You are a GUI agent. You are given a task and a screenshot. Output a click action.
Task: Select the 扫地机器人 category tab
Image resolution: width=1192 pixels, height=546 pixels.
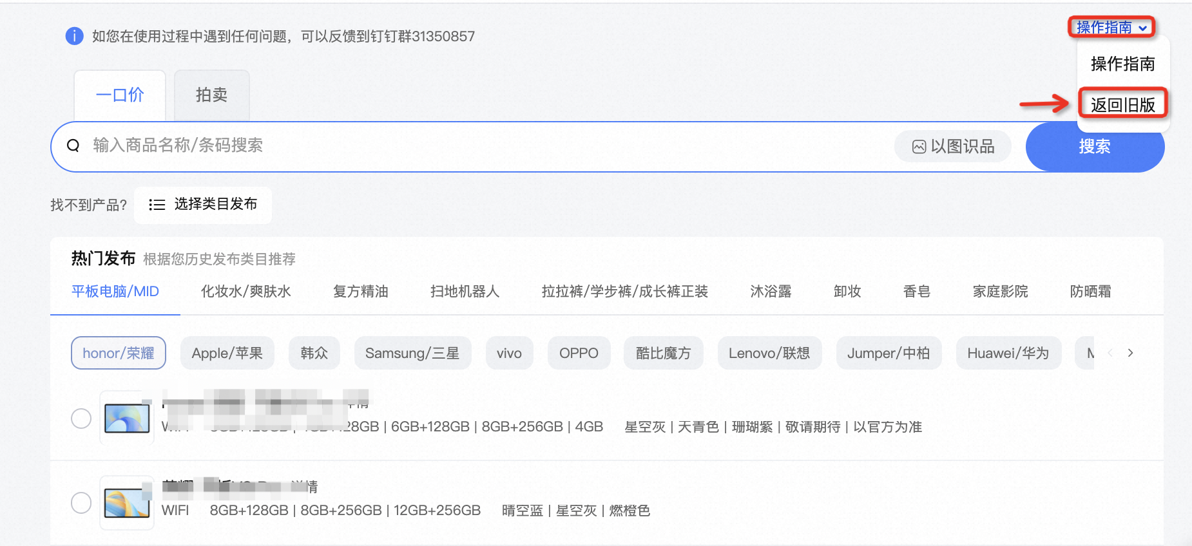tap(465, 292)
